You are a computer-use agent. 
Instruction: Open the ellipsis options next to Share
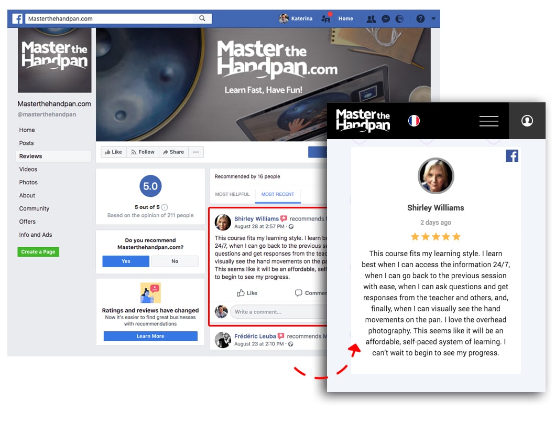196,152
